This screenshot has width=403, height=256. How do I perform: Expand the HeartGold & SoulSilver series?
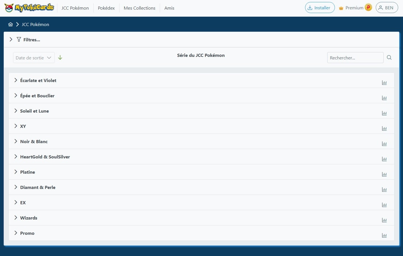pyautogui.click(x=45, y=157)
